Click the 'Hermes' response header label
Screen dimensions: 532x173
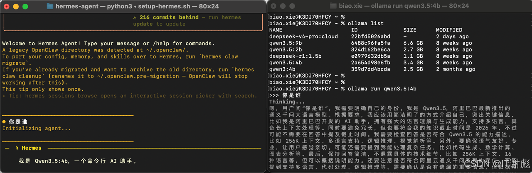click(x=32, y=148)
